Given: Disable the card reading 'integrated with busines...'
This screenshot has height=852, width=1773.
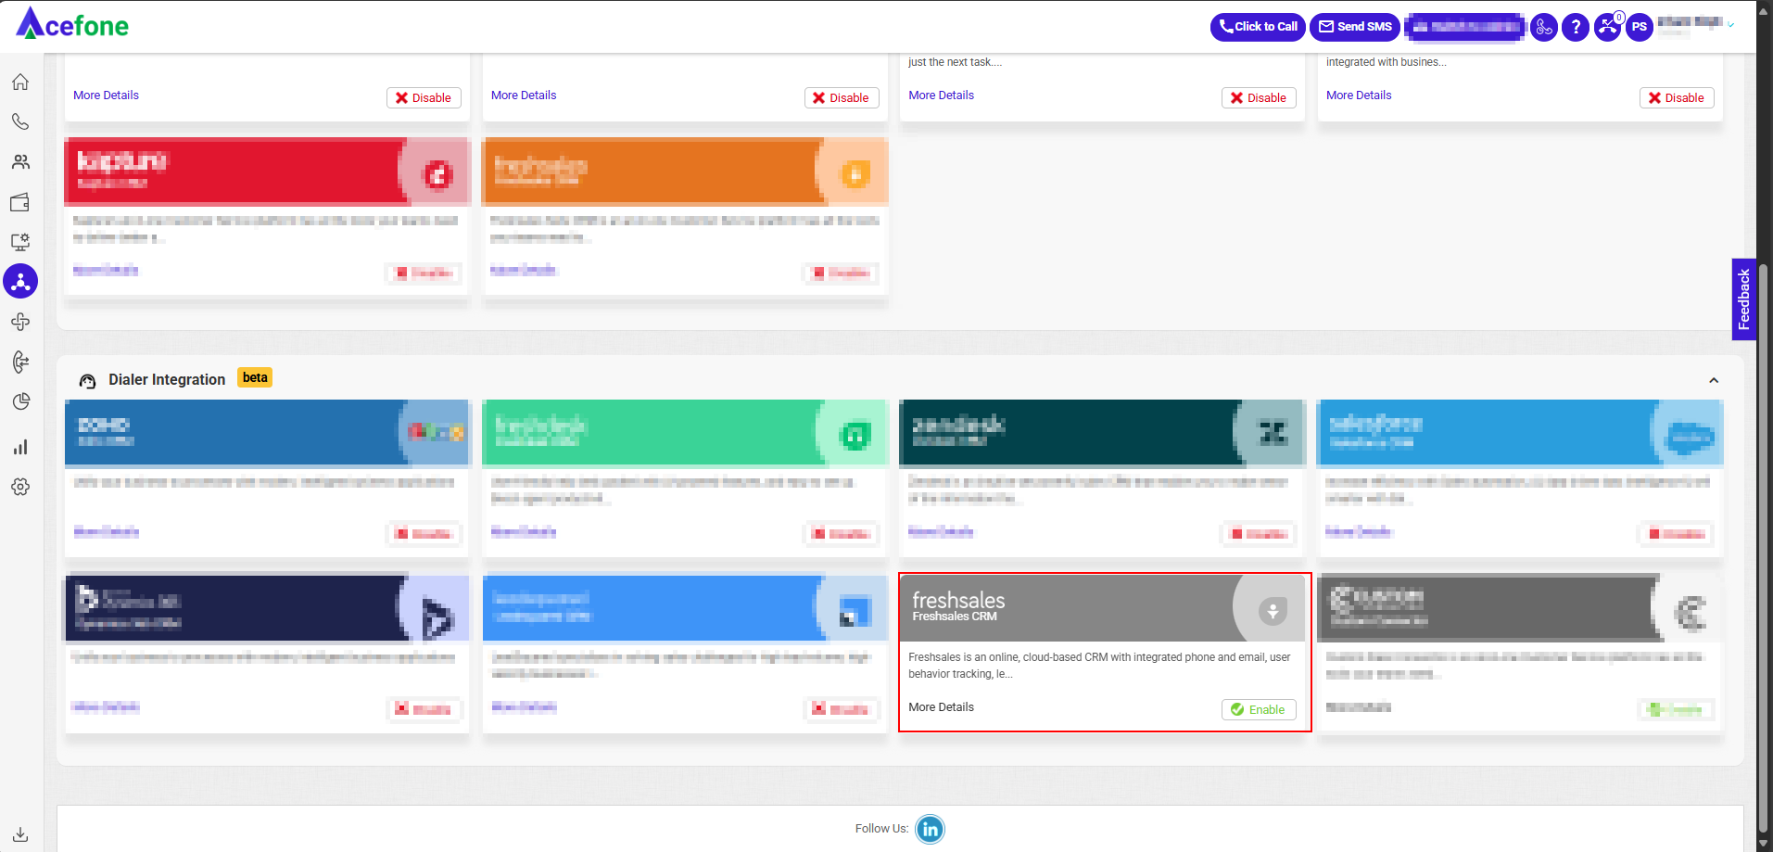Looking at the screenshot, I should tap(1676, 97).
